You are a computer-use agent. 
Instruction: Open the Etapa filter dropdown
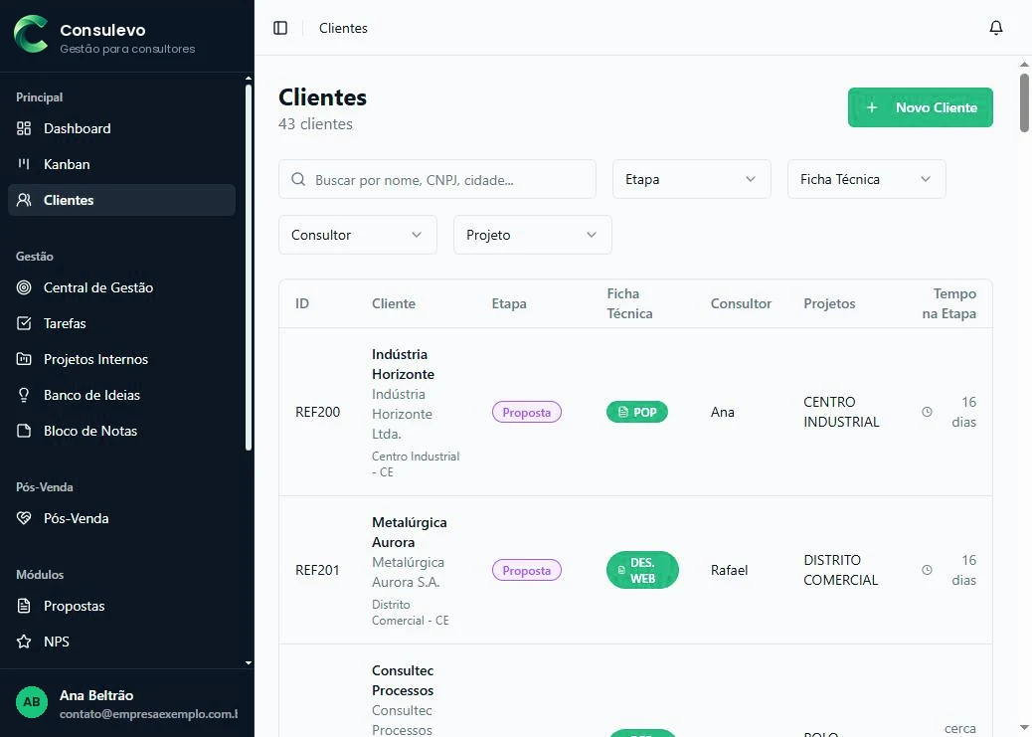[691, 179]
